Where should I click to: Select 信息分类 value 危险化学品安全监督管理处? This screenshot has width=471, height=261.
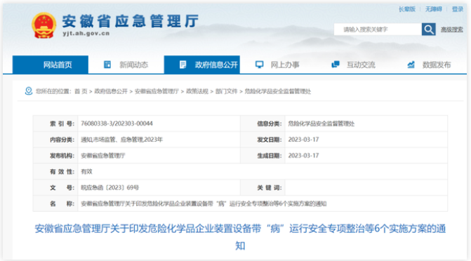(321, 123)
